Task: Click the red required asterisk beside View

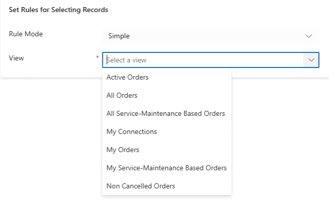Action: 97,58
